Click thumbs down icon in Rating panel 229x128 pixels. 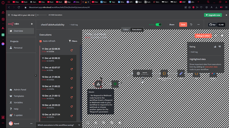pyautogui.click(x=220, y=47)
